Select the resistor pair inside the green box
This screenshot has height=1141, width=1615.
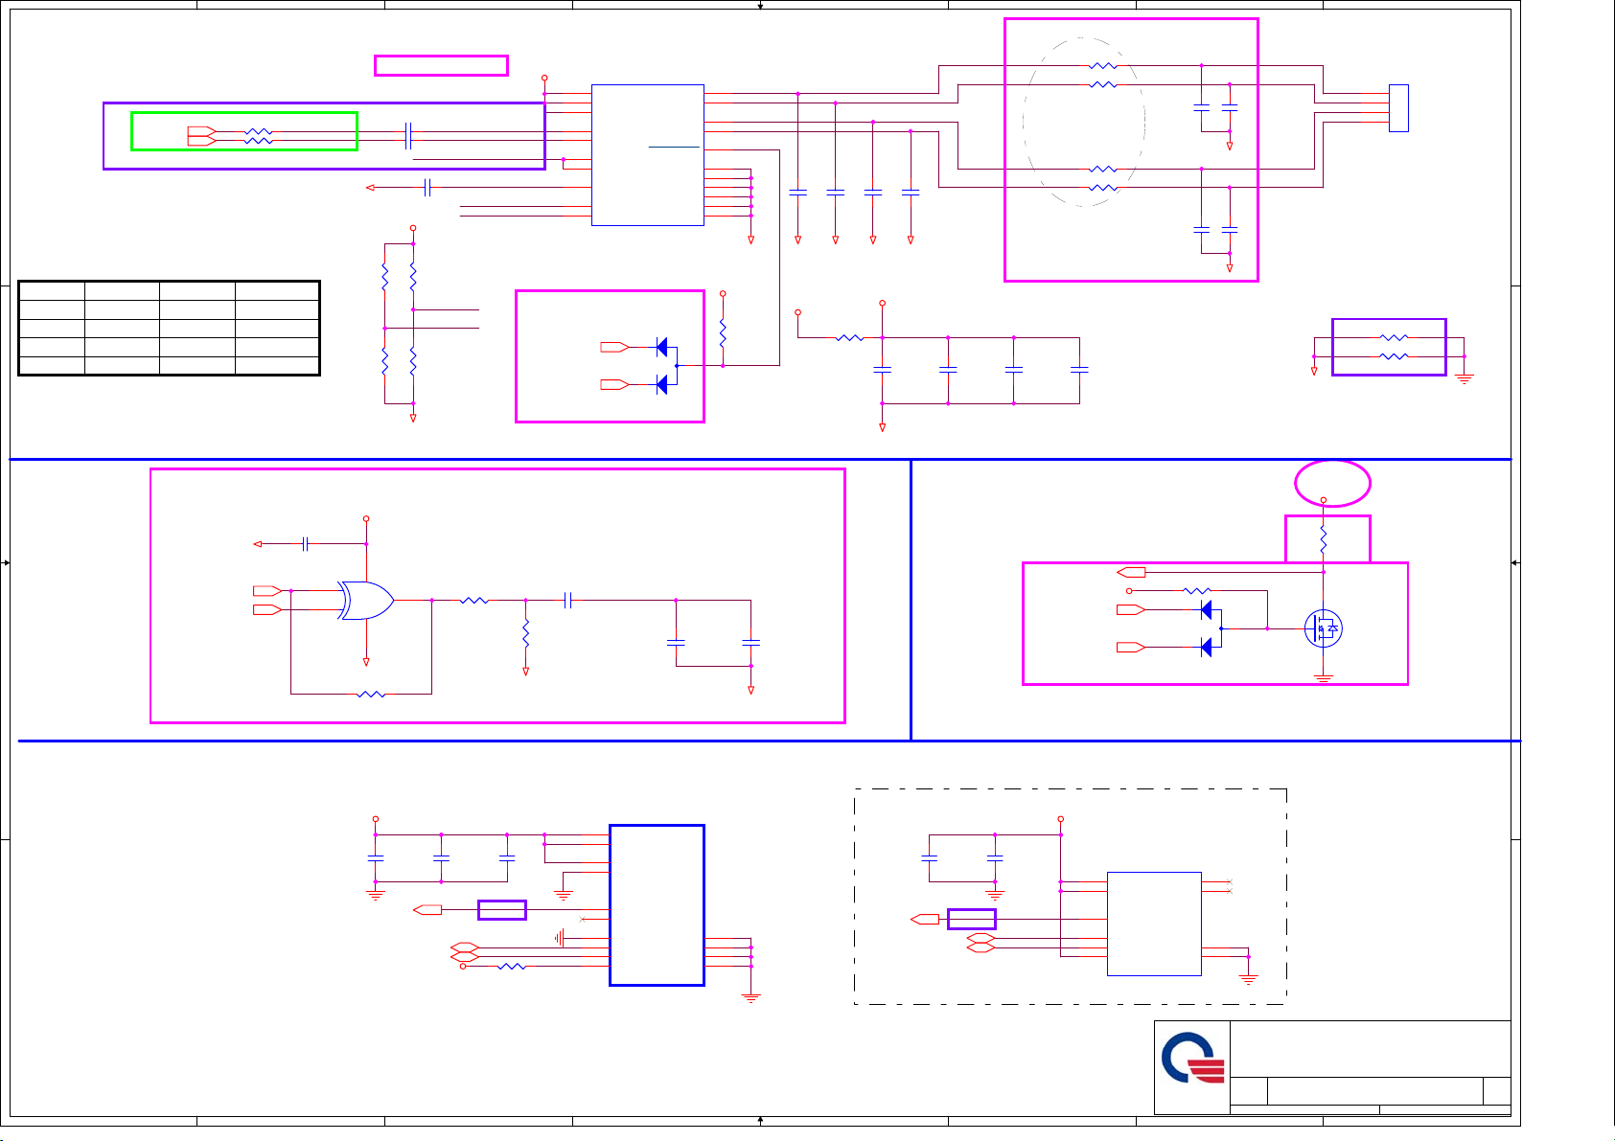click(259, 137)
